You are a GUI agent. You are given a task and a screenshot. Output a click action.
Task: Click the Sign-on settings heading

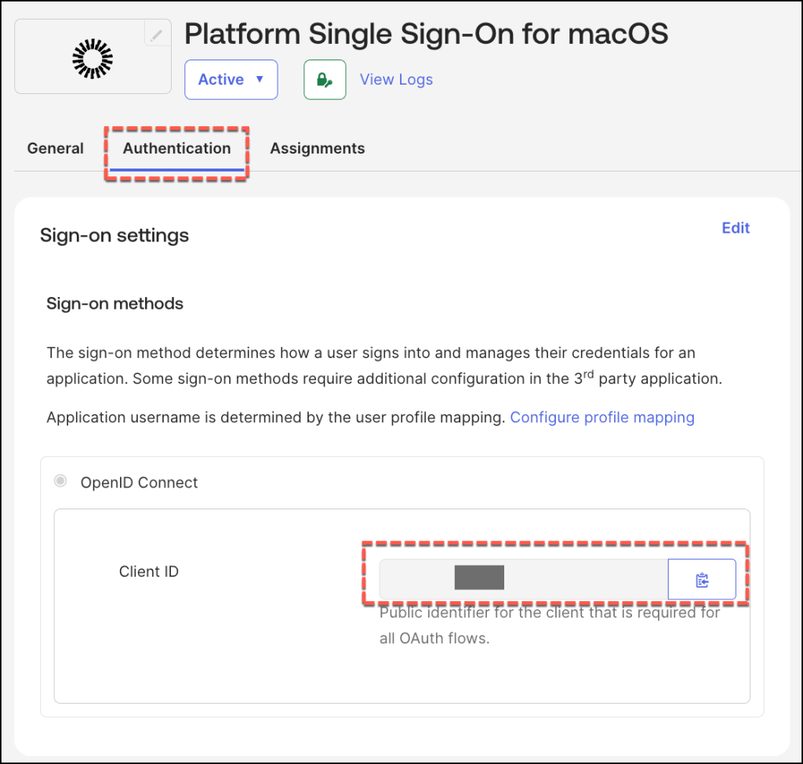[x=114, y=235]
